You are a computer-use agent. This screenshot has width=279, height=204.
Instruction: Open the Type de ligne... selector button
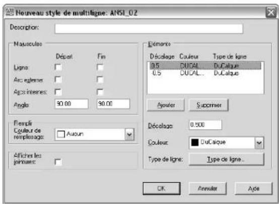click(226, 159)
